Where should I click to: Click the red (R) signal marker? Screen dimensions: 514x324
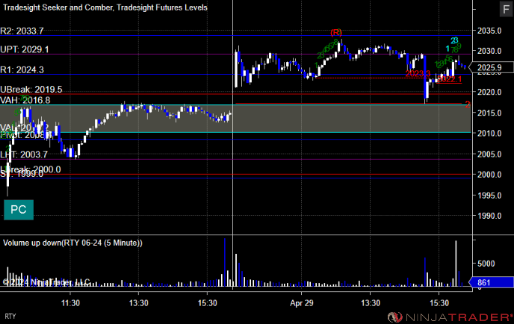(336, 32)
